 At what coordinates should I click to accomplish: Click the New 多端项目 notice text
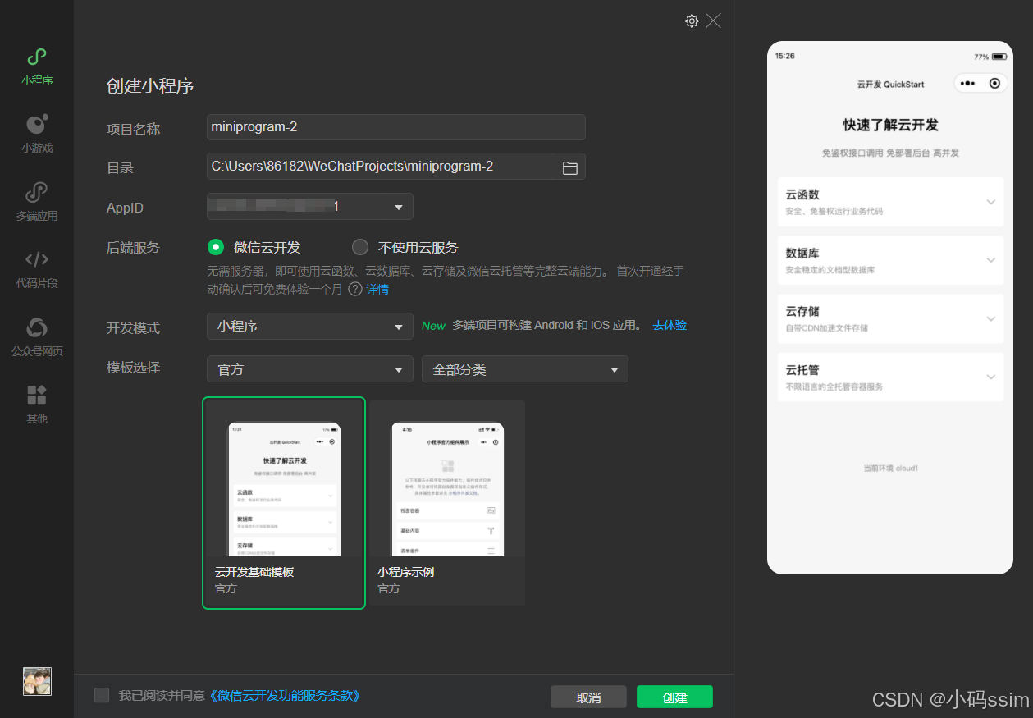[x=532, y=326]
